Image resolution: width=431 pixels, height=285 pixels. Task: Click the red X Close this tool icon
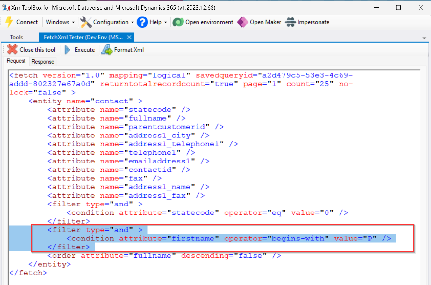[x=12, y=50]
